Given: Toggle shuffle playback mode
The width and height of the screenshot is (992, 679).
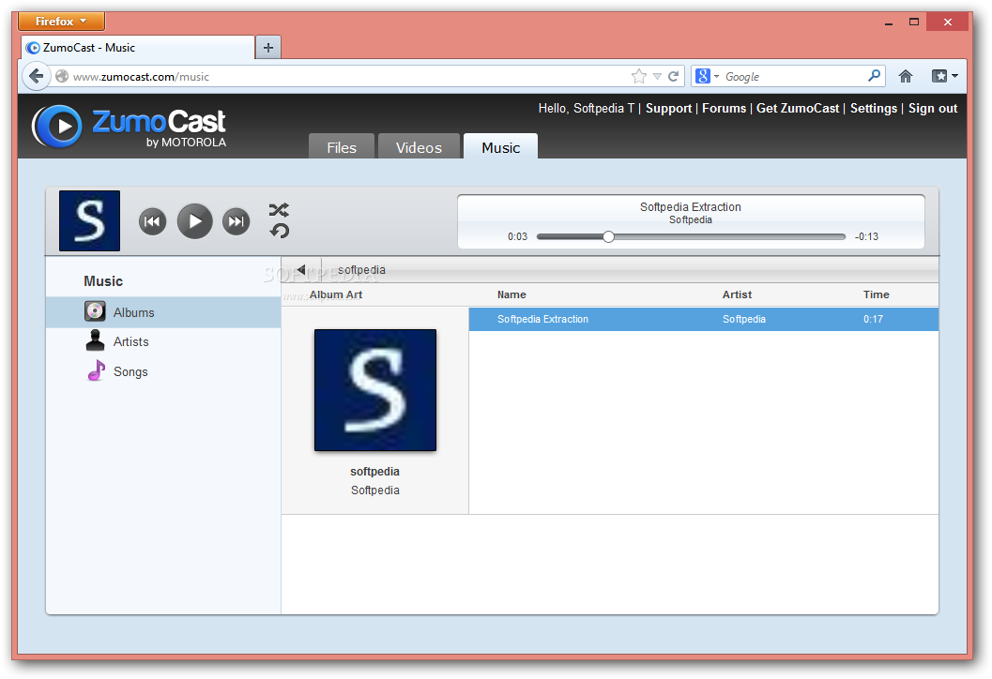Looking at the screenshot, I should point(279,210).
